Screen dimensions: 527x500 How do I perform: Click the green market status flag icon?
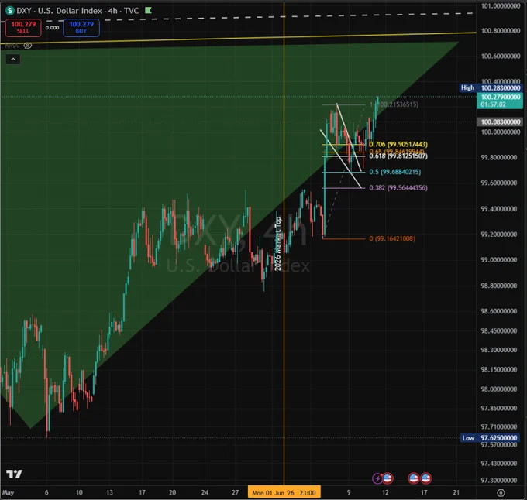click(148, 10)
